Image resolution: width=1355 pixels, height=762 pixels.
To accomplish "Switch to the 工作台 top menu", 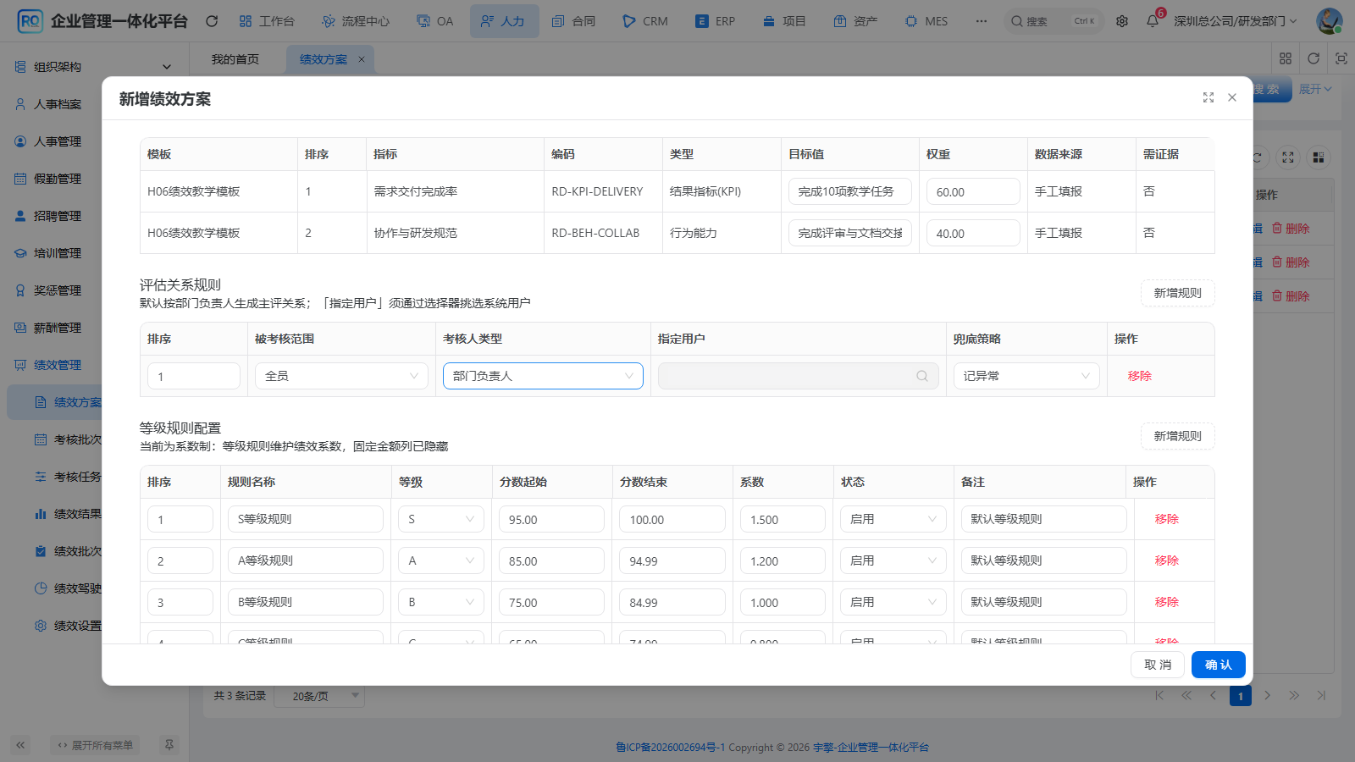I will [x=267, y=21].
